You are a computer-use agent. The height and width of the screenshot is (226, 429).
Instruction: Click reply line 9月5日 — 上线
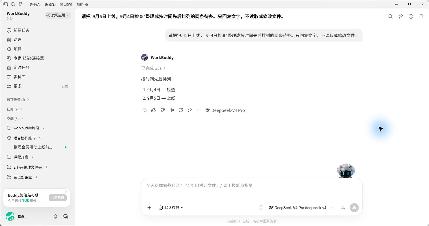pos(161,98)
